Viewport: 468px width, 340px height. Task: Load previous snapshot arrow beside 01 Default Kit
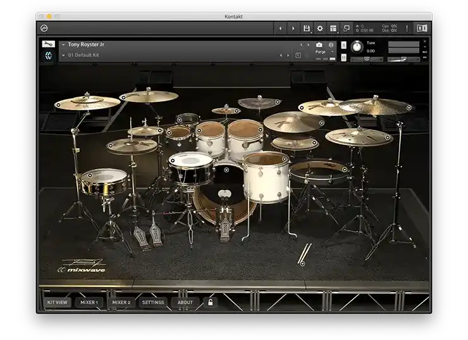pos(281,55)
